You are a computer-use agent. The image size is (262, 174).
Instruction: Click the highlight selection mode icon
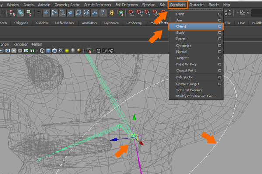[x=121, y=13]
